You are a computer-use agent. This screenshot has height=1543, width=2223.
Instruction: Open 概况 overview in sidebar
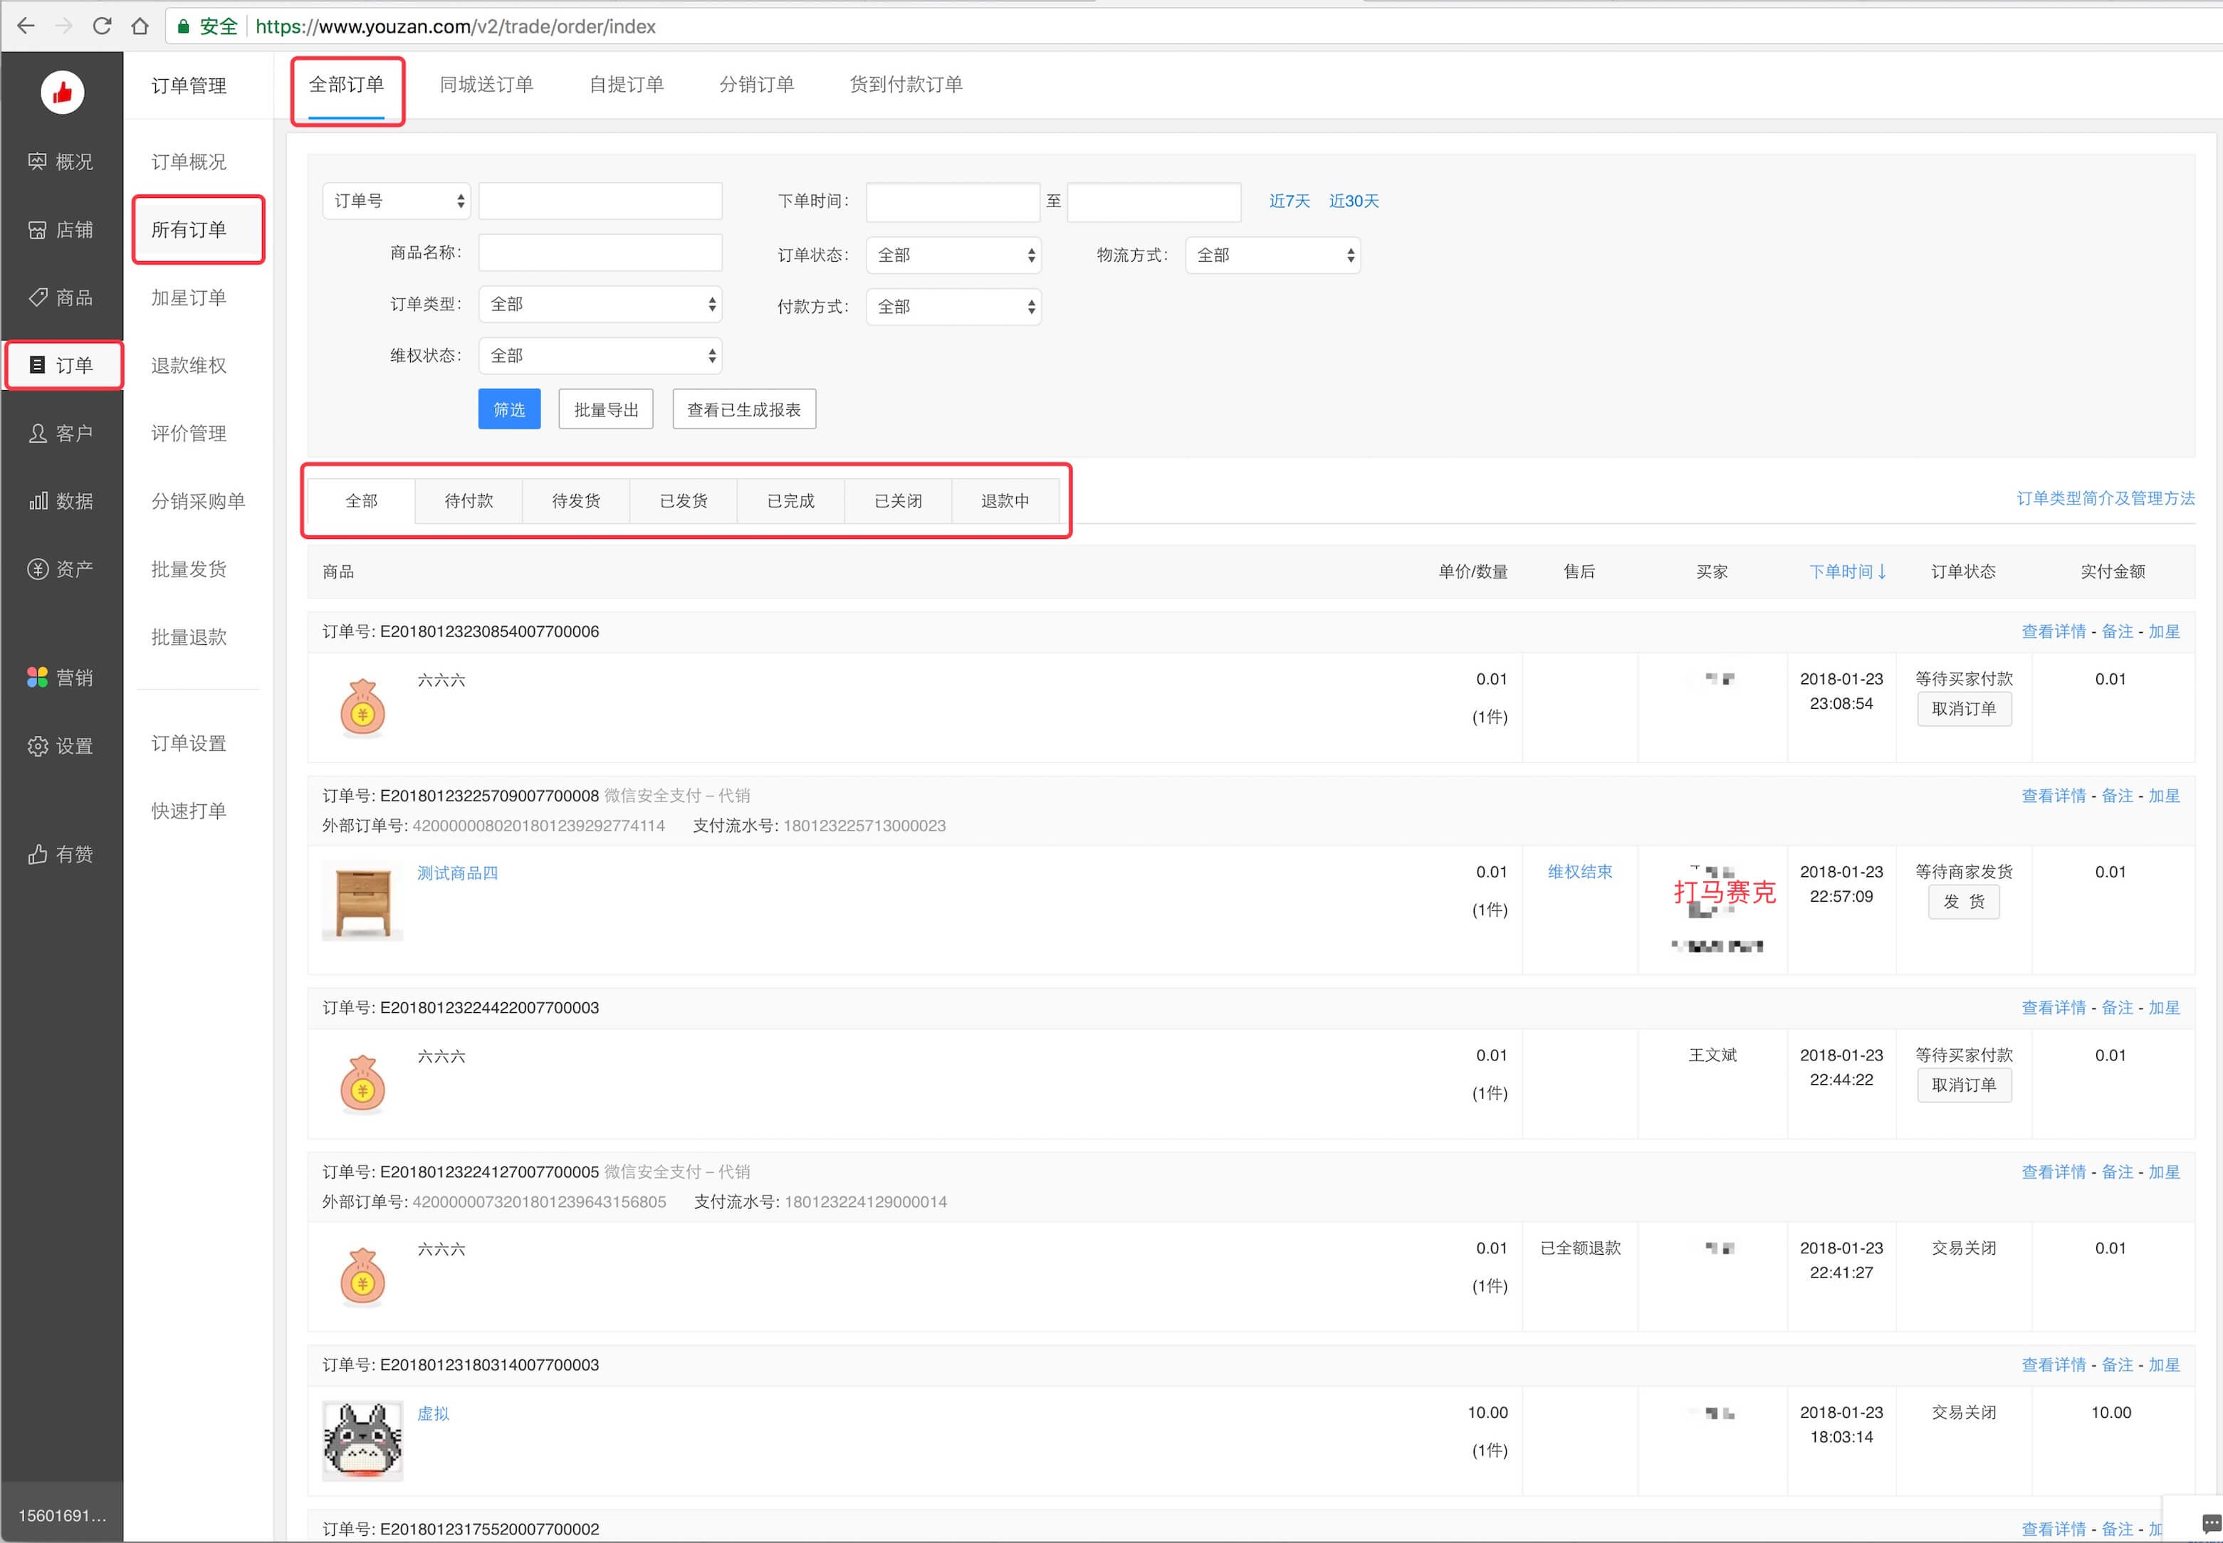(x=61, y=162)
